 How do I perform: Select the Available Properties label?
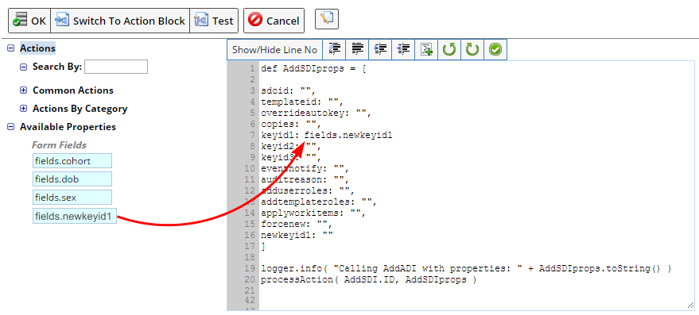(x=68, y=127)
